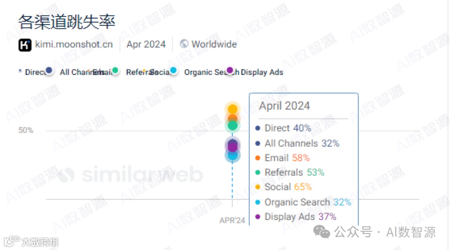450x250 pixels.
Task: Click the purple Display Ads data point
Action: tap(232, 147)
